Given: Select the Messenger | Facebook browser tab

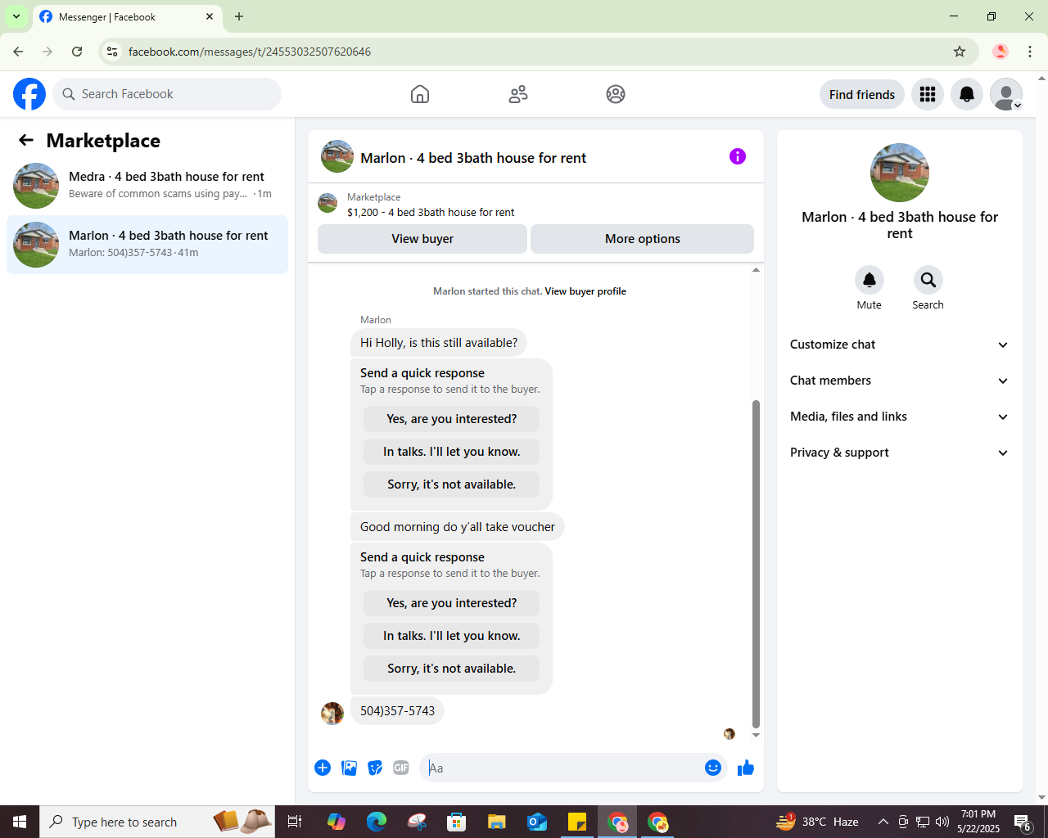Looking at the screenshot, I should click(x=127, y=17).
